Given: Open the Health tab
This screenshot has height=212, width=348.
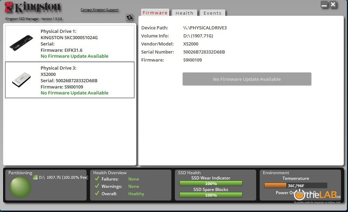Looking at the screenshot, I should [x=184, y=13].
